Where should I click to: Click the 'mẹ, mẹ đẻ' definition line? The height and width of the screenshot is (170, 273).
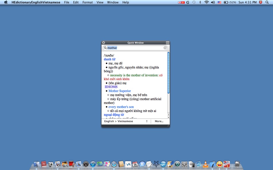pyautogui.click(x=116, y=63)
